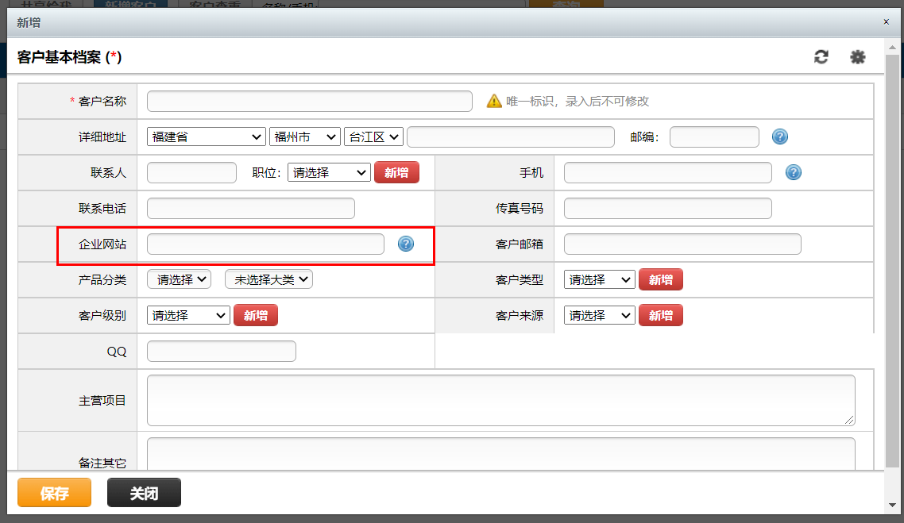Screen dimensions: 904x523
Task: Open the 福州市 city dropdown
Action: coord(305,137)
